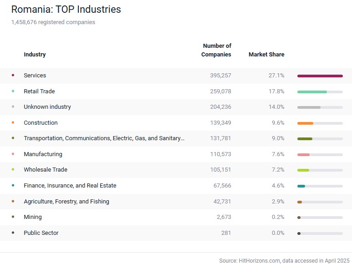Screen dimensions: 352x264
Task: Click the orange dot beside Construction
Action: coord(13,122)
